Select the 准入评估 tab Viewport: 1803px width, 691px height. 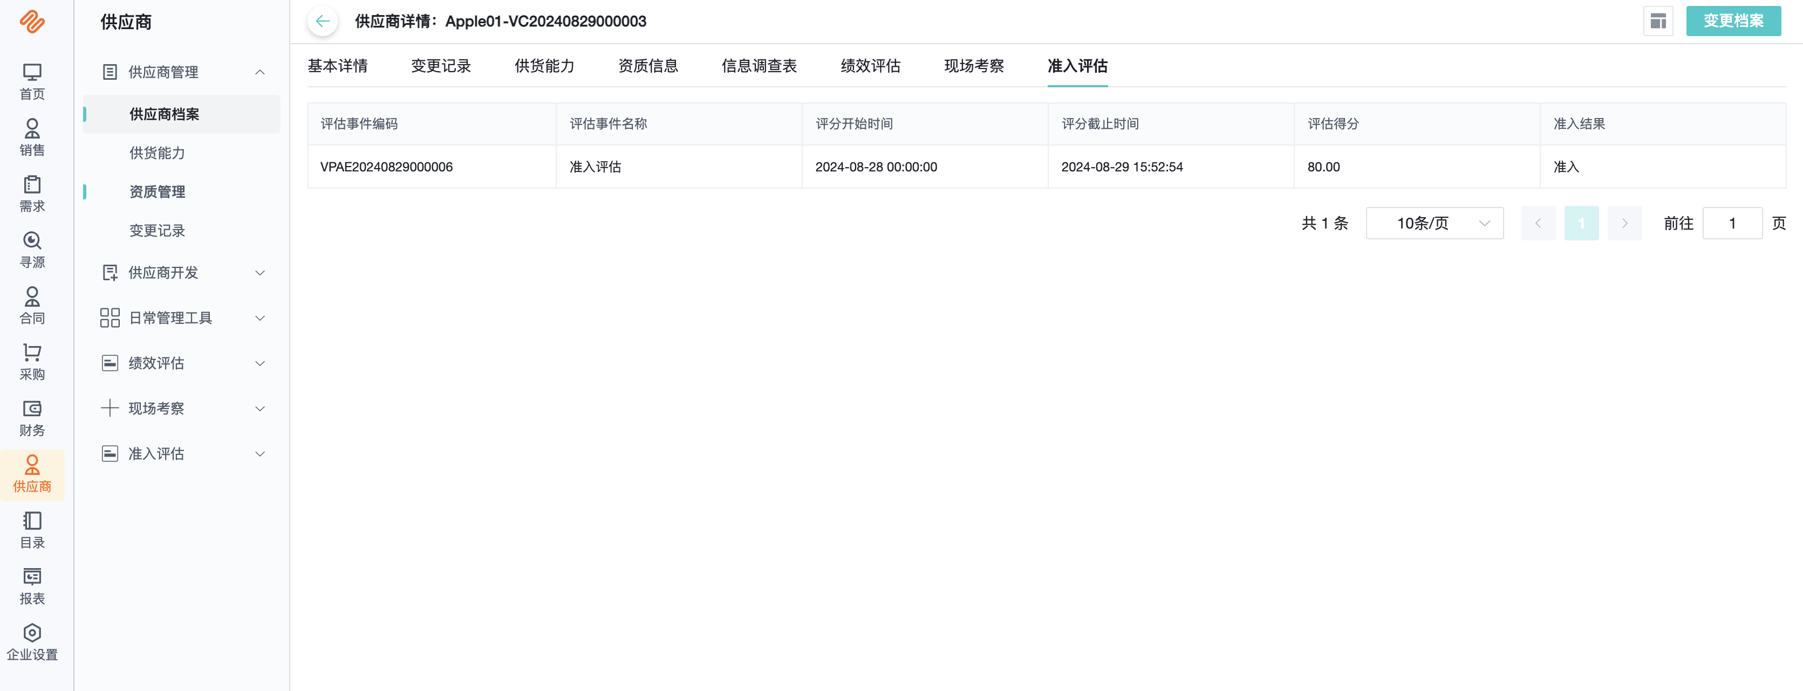[x=1078, y=66]
